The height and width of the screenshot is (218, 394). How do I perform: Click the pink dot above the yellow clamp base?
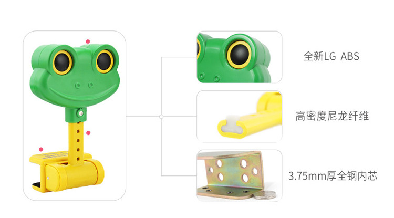point(41,149)
